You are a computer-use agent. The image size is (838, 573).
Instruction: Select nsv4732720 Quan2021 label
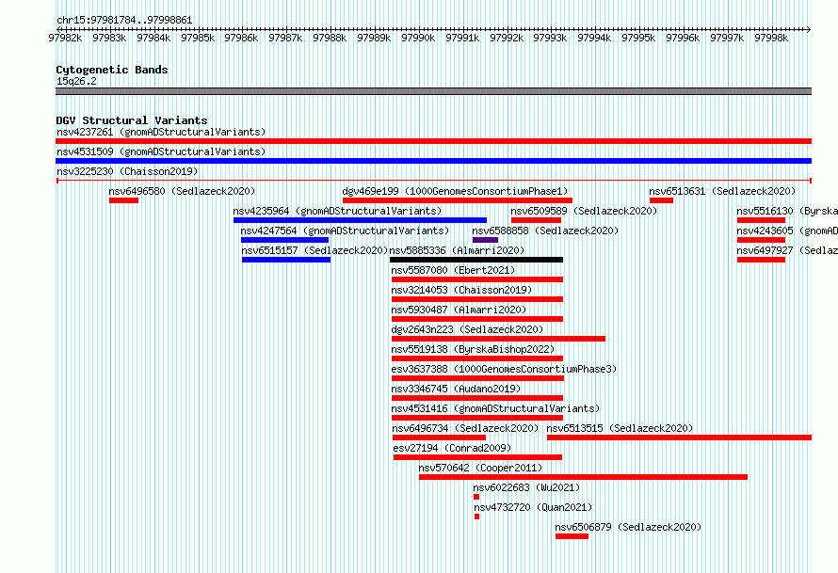click(533, 507)
